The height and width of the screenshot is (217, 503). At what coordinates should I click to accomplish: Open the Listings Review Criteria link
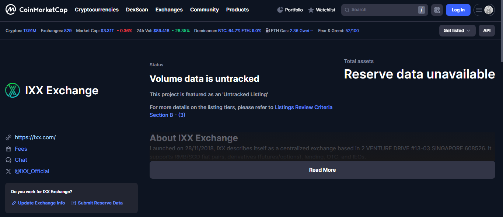tap(303, 107)
